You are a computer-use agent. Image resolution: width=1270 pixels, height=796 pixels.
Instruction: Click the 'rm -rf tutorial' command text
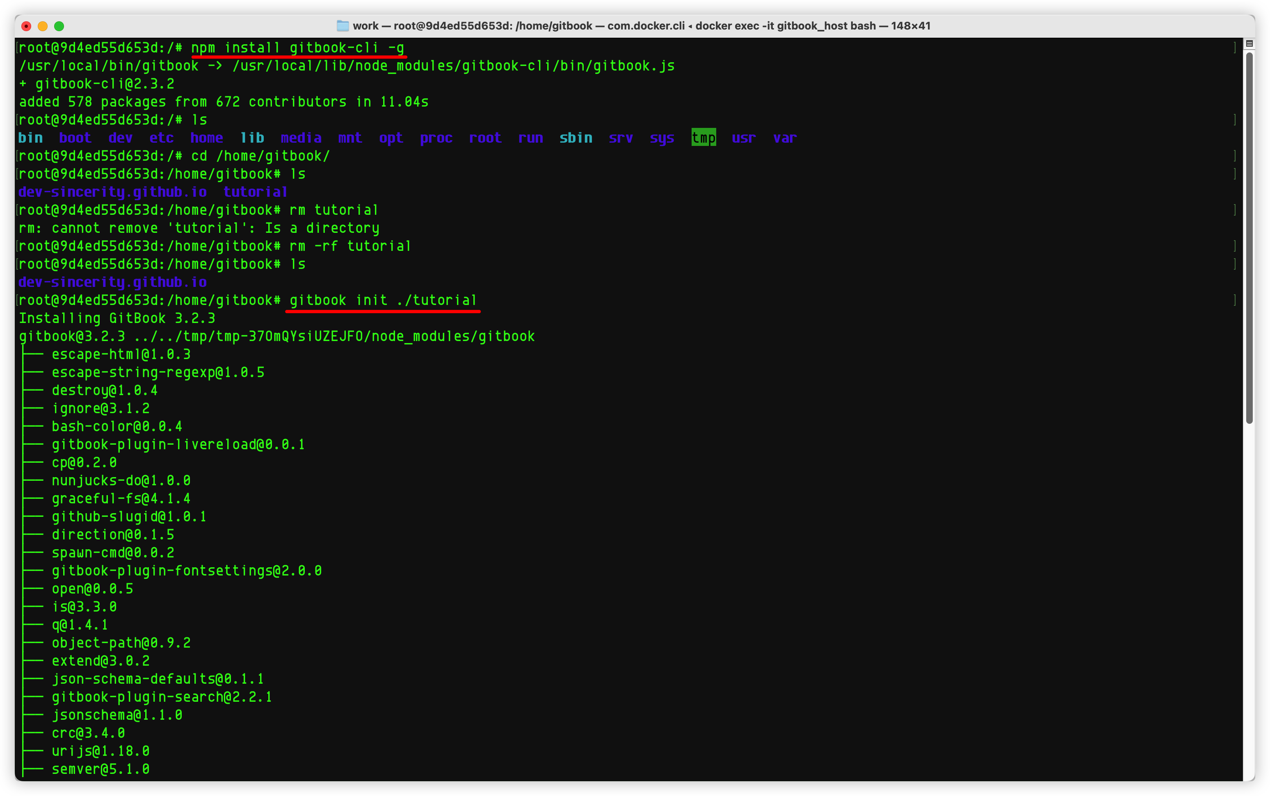click(x=350, y=246)
